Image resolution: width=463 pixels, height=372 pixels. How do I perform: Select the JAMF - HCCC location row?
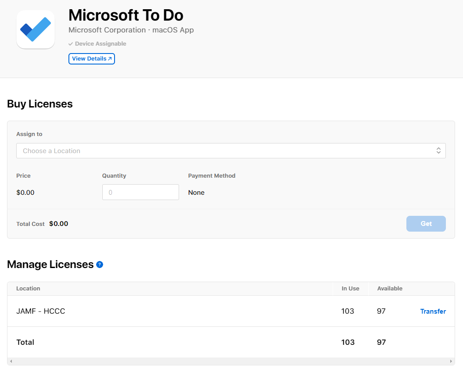(x=231, y=311)
